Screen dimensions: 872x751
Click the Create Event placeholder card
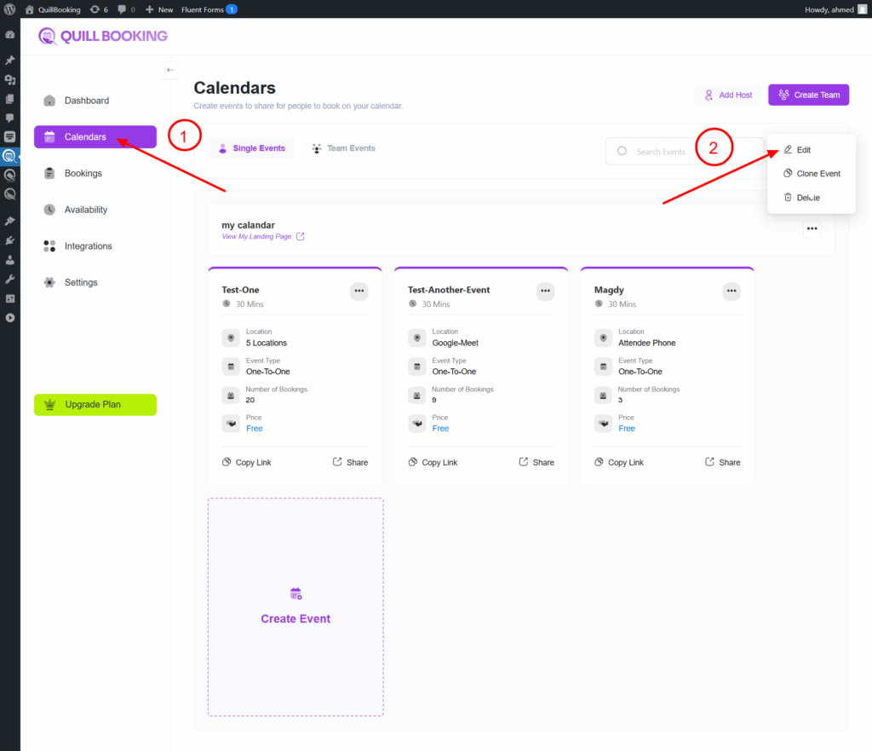coord(295,607)
